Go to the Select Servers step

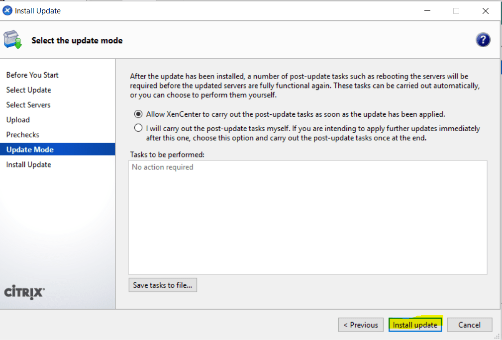pyautogui.click(x=28, y=105)
